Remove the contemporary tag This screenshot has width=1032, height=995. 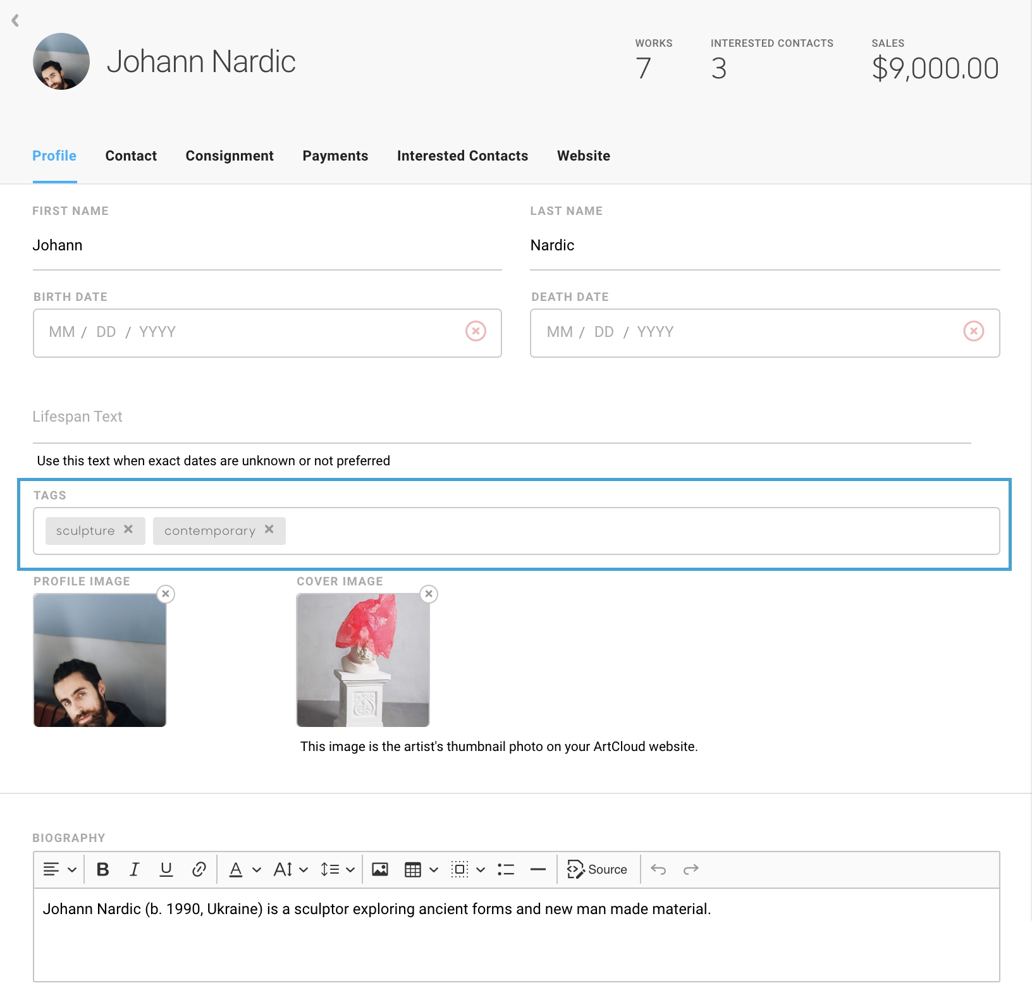tap(269, 530)
